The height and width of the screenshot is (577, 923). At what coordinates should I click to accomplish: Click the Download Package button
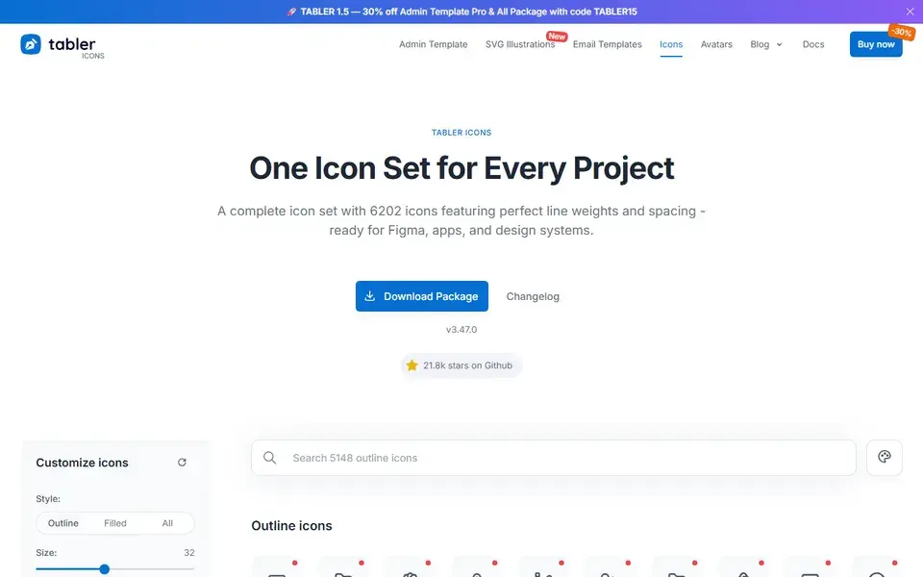tap(421, 296)
